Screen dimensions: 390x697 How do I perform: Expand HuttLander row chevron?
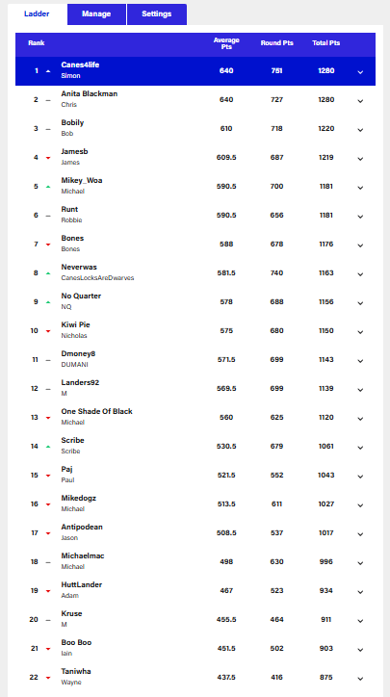click(360, 592)
